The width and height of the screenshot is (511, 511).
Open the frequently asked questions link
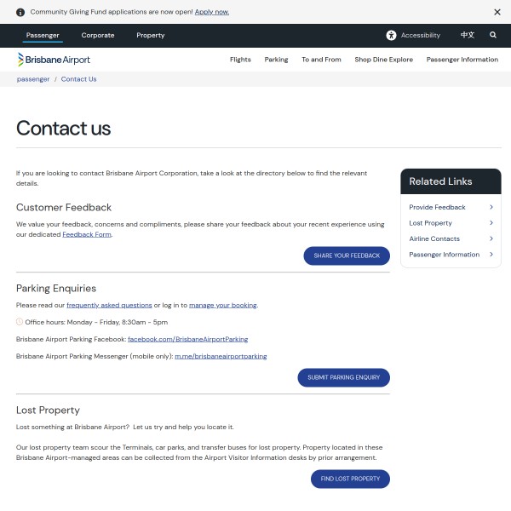click(109, 305)
